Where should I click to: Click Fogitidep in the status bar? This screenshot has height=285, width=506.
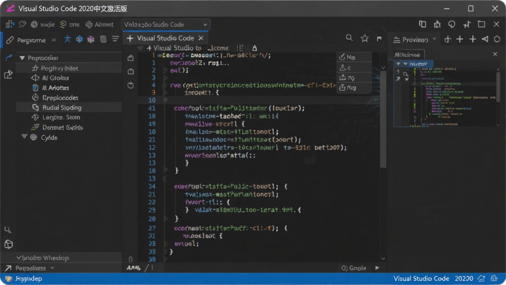pyautogui.click(x=28, y=279)
